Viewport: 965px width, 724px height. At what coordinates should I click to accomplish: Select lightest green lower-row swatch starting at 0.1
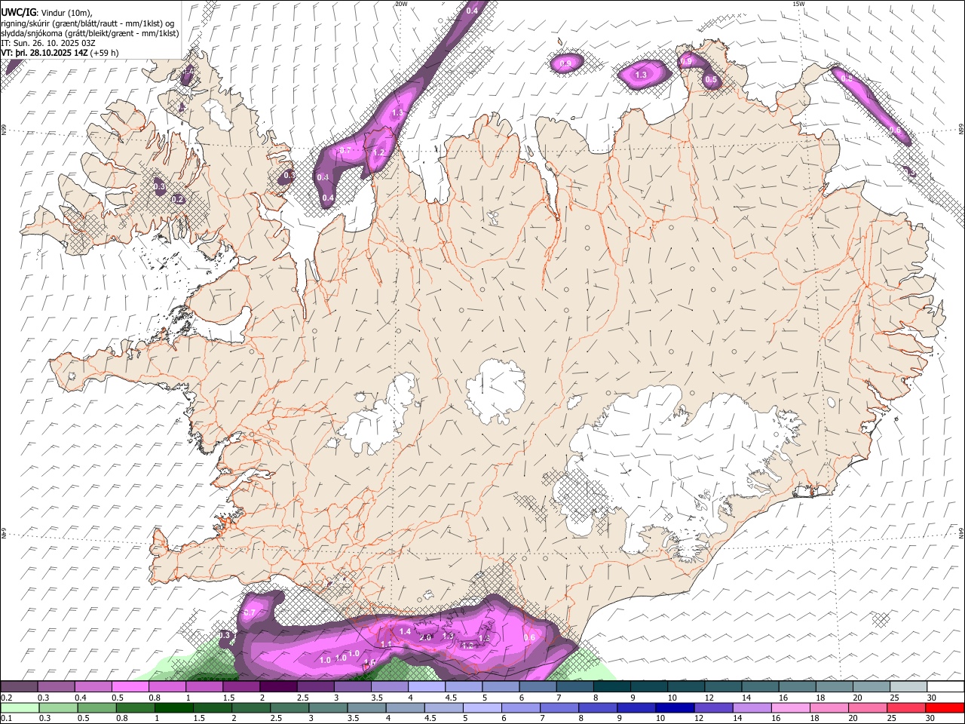click(20, 707)
